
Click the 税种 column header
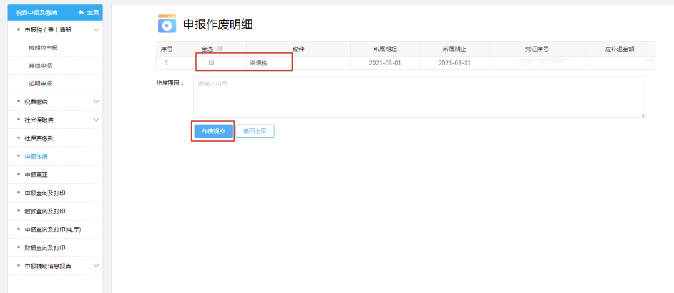pyautogui.click(x=298, y=49)
